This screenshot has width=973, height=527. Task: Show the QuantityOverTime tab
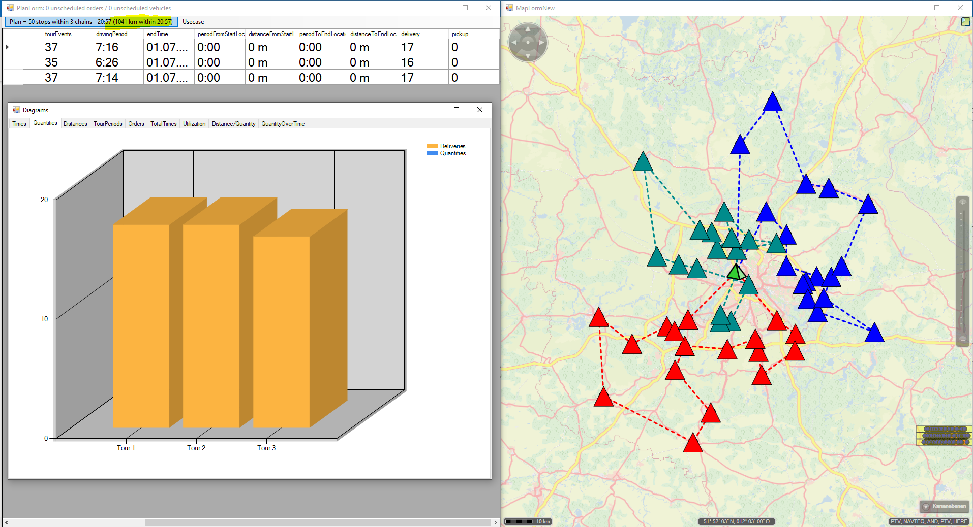[283, 124]
